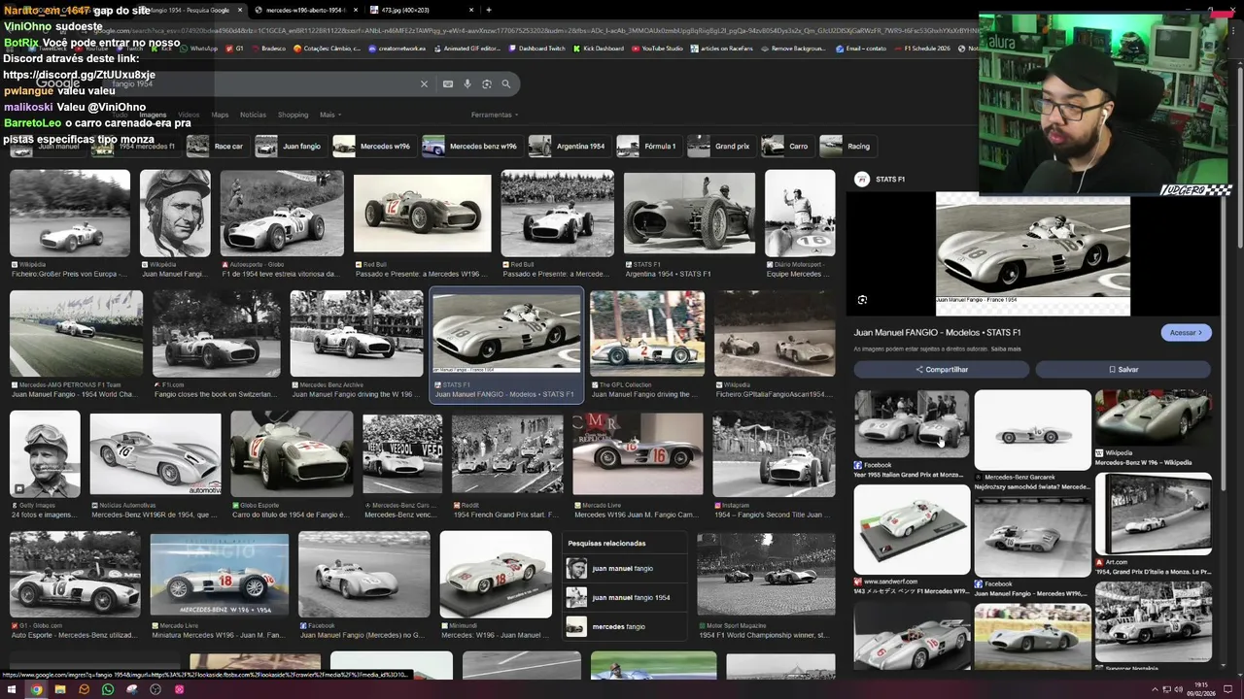Switch to the Maps results tab
The image size is (1244, 699).
coord(221,115)
